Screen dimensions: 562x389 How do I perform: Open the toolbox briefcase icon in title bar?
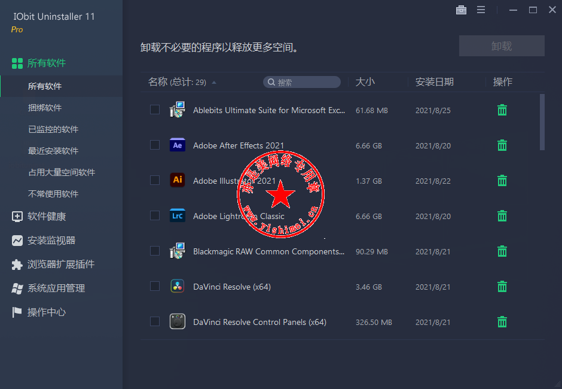[x=462, y=10]
